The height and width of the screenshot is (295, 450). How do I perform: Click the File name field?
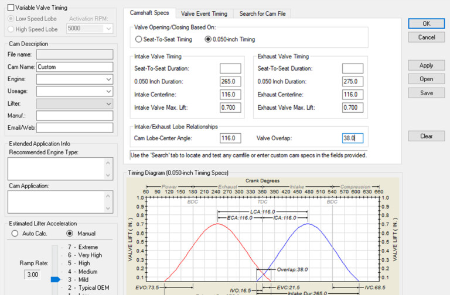point(74,54)
